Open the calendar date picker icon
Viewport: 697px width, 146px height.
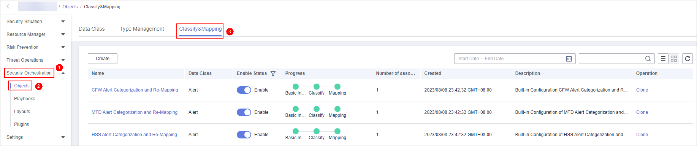(569, 59)
